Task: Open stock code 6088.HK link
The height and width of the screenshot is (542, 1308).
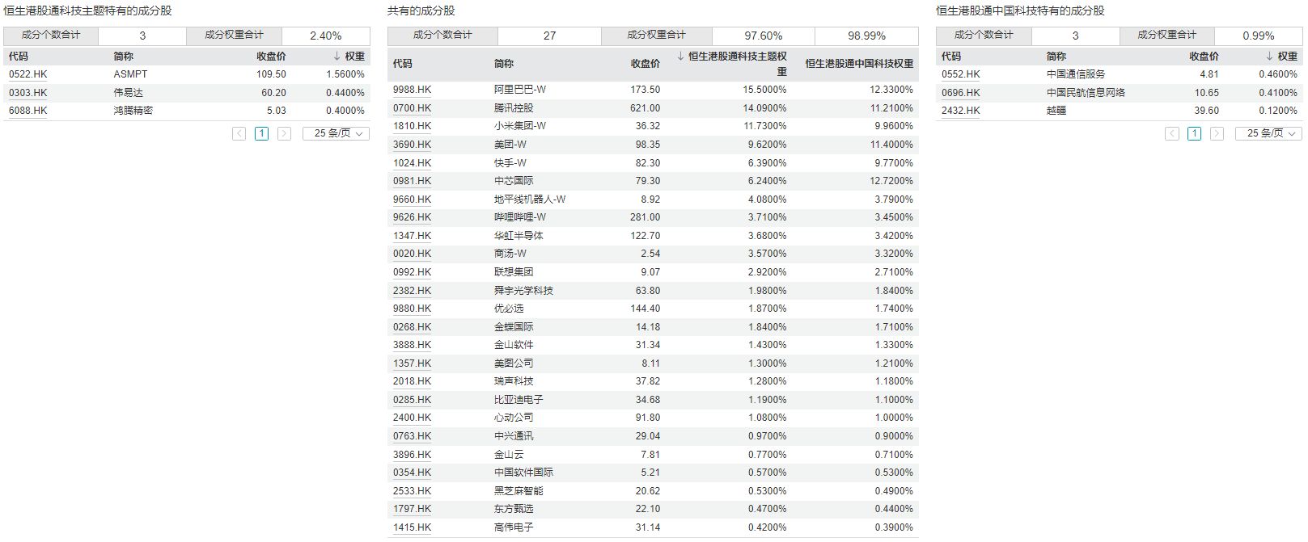Action: tap(28, 111)
